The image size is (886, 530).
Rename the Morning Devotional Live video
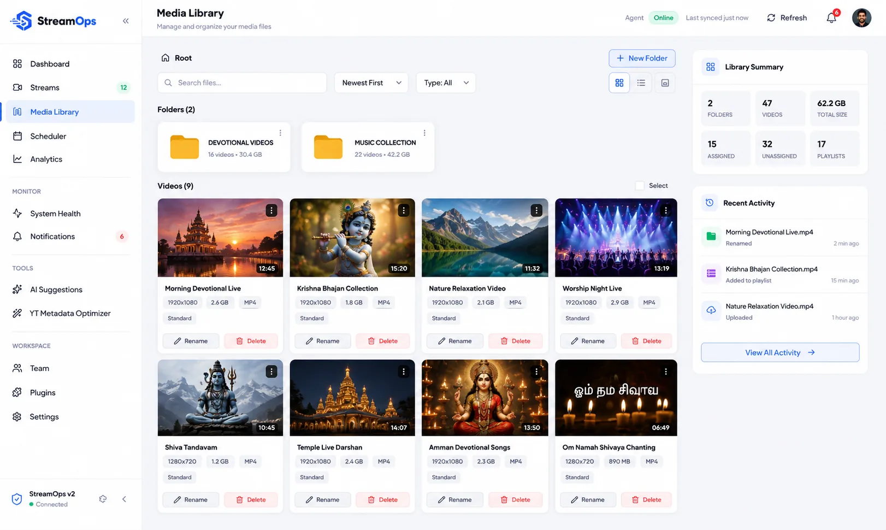point(191,341)
